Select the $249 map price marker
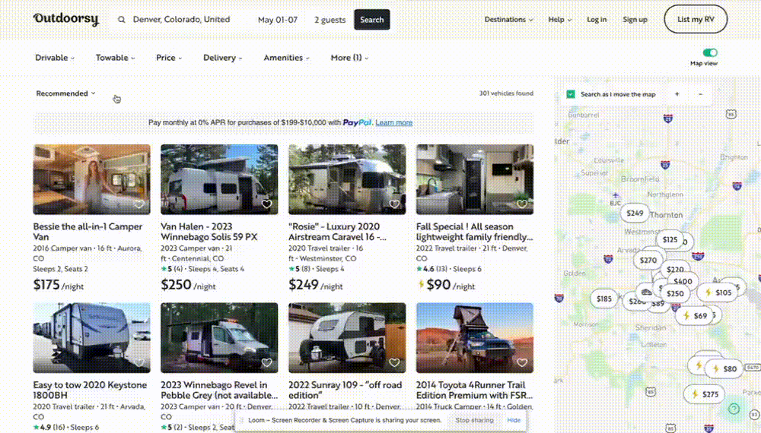Screen dimensions: 761x433 pos(635,213)
